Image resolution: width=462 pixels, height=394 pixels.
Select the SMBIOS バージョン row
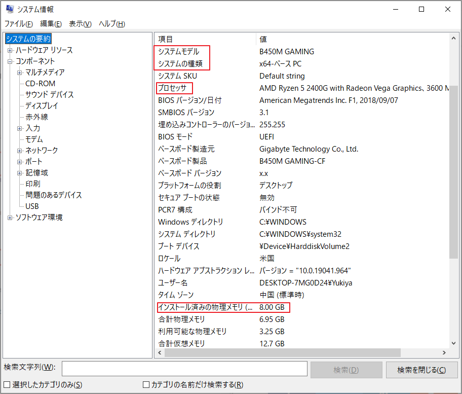[x=302, y=113]
